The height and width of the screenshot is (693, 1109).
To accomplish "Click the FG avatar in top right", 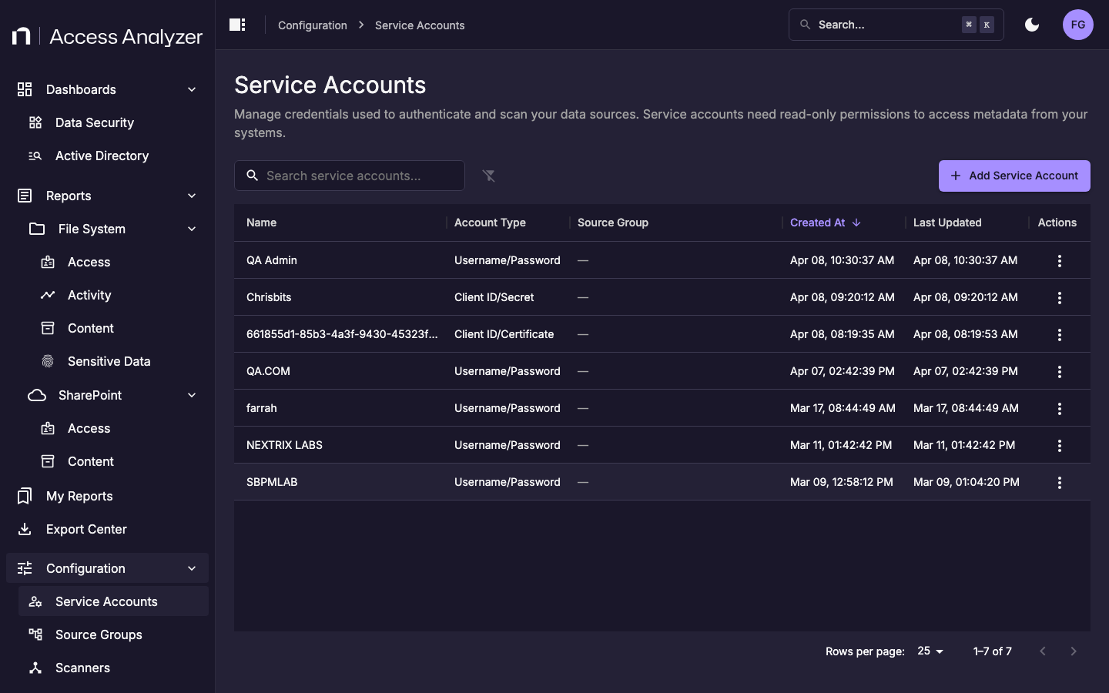I will tap(1078, 25).
